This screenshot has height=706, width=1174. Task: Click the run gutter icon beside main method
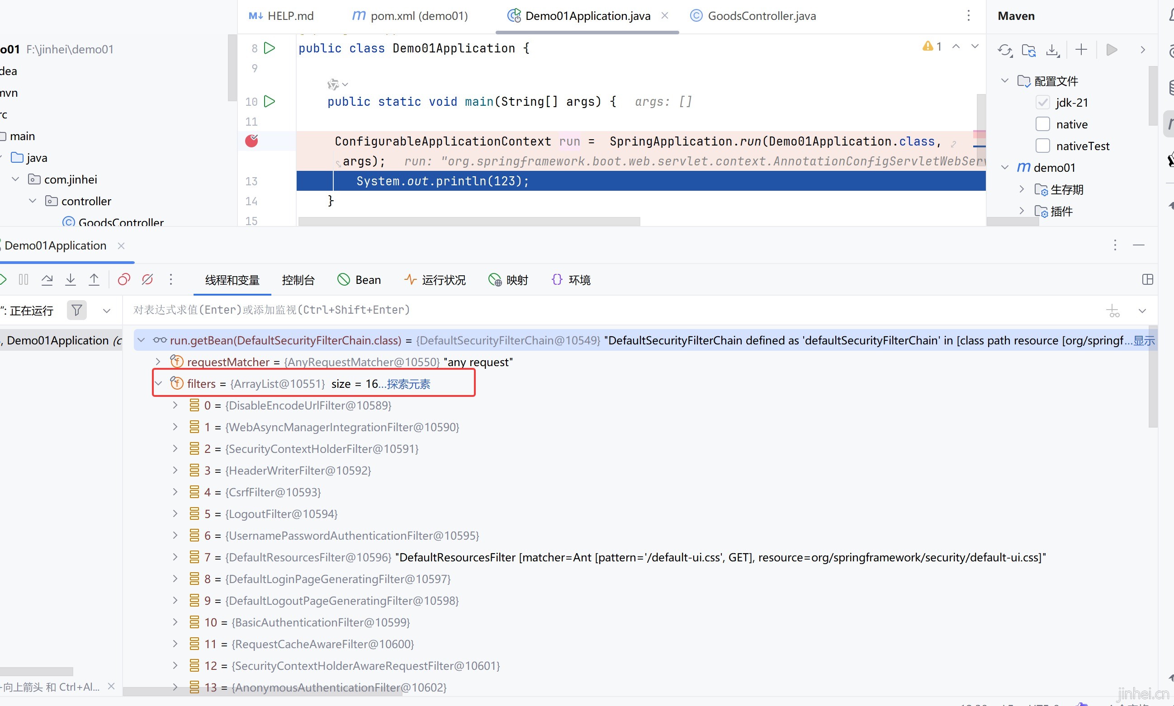click(270, 101)
